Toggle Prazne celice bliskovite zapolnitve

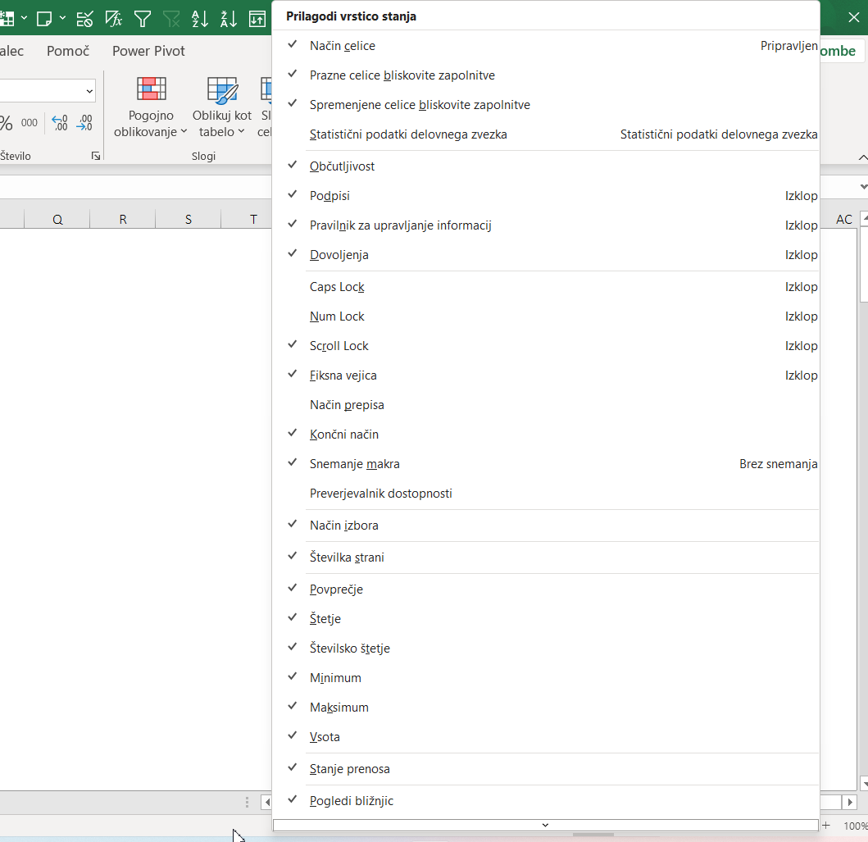(x=546, y=75)
